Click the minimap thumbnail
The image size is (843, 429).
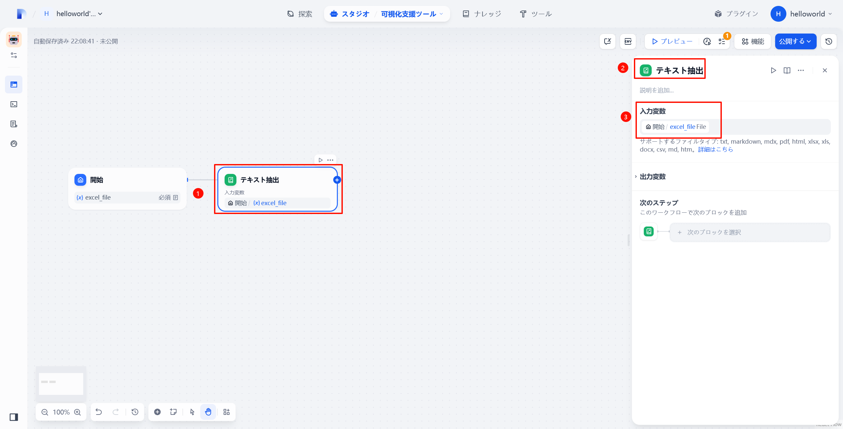(61, 384)
